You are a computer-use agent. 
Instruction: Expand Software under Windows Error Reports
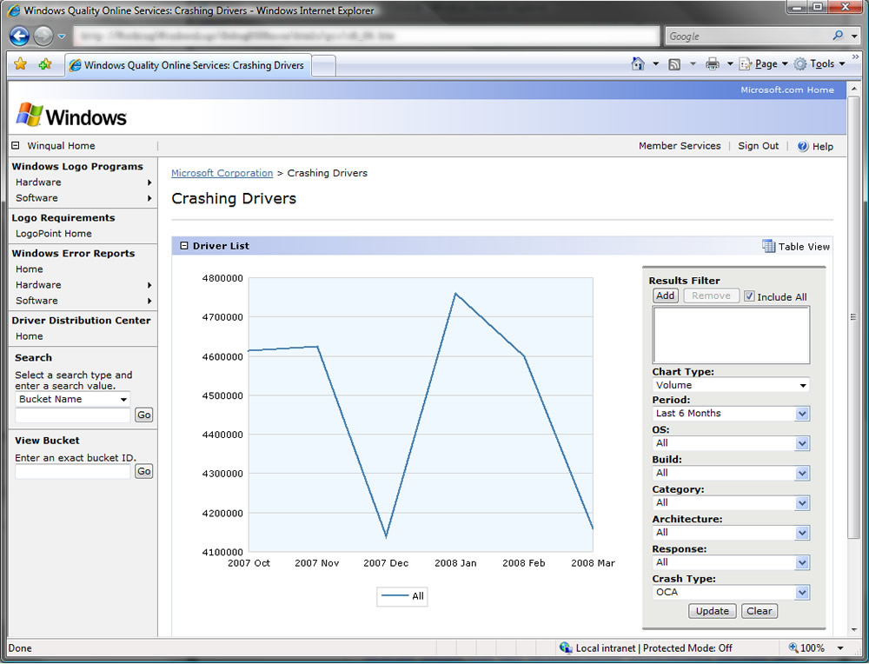[x=83, y=301]
